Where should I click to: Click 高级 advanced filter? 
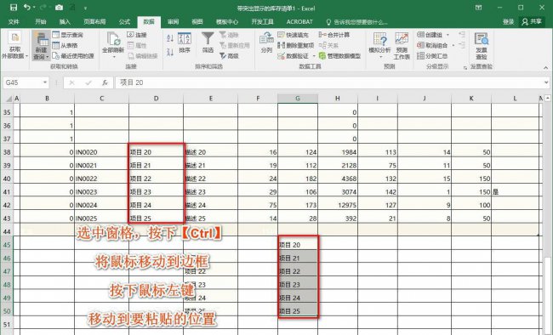tap(229, 56)
